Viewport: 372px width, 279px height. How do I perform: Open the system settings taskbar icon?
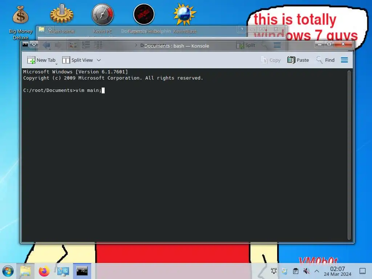(63, 271)
